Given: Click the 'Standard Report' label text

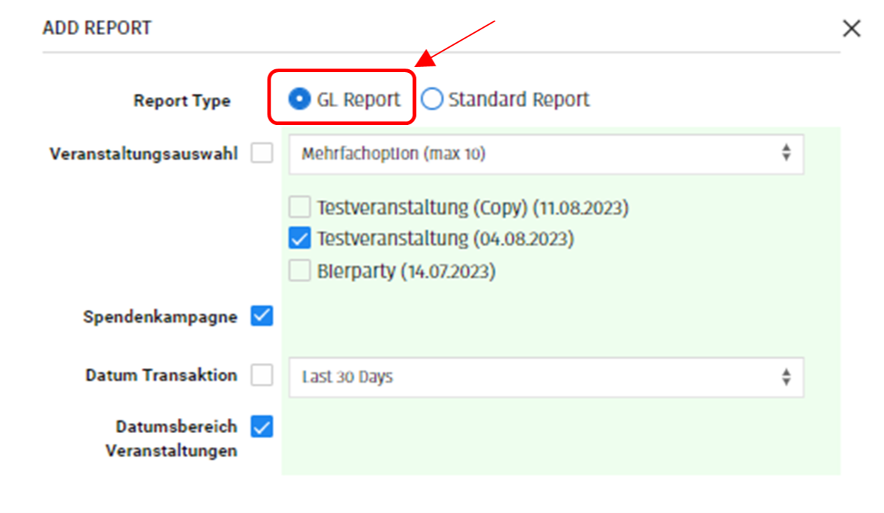Looking at the screenshot, I should point(519,99).
